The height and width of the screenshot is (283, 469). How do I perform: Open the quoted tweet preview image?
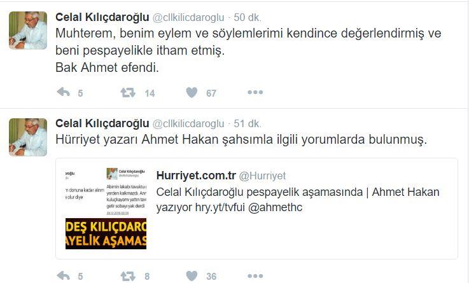point(106,209)
